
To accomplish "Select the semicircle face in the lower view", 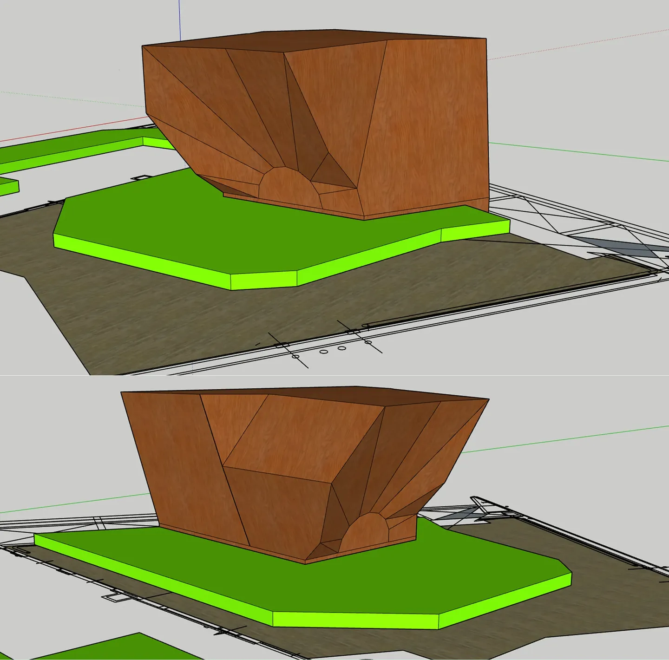I will coord(366,532).
